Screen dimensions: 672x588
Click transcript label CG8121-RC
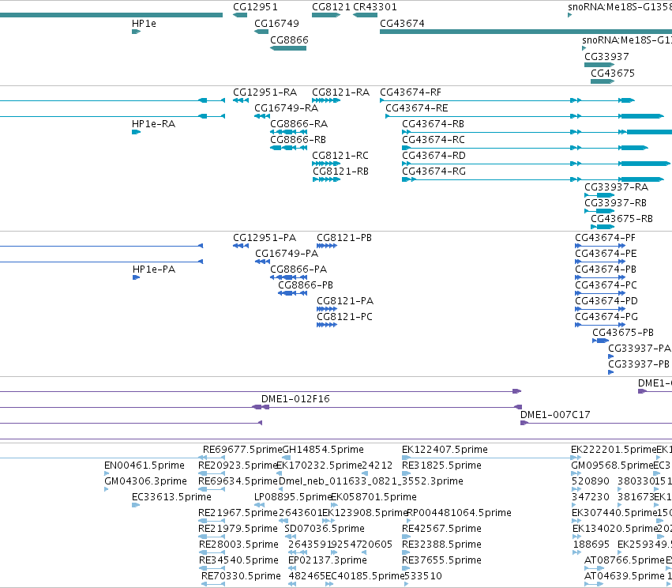[340, 156]
